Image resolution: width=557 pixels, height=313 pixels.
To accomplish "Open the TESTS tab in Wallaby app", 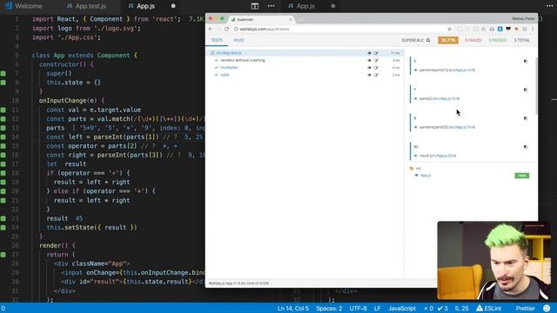I will [x=217, y=41].
